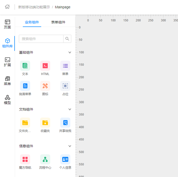Viewport: 178px width, 177px height.
Task: Click the vertical ruler at 300
Action: tap(81, 102)
